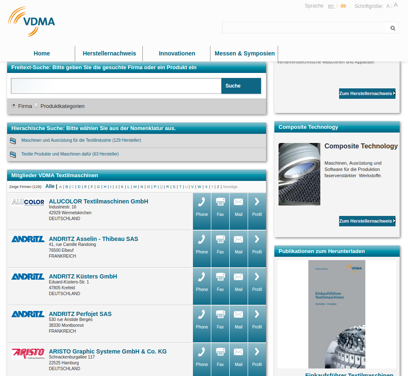Expand Textile Produkte folder icon
Image resolution: width=408 pixels, height=376 pixels.
(13, 155)
